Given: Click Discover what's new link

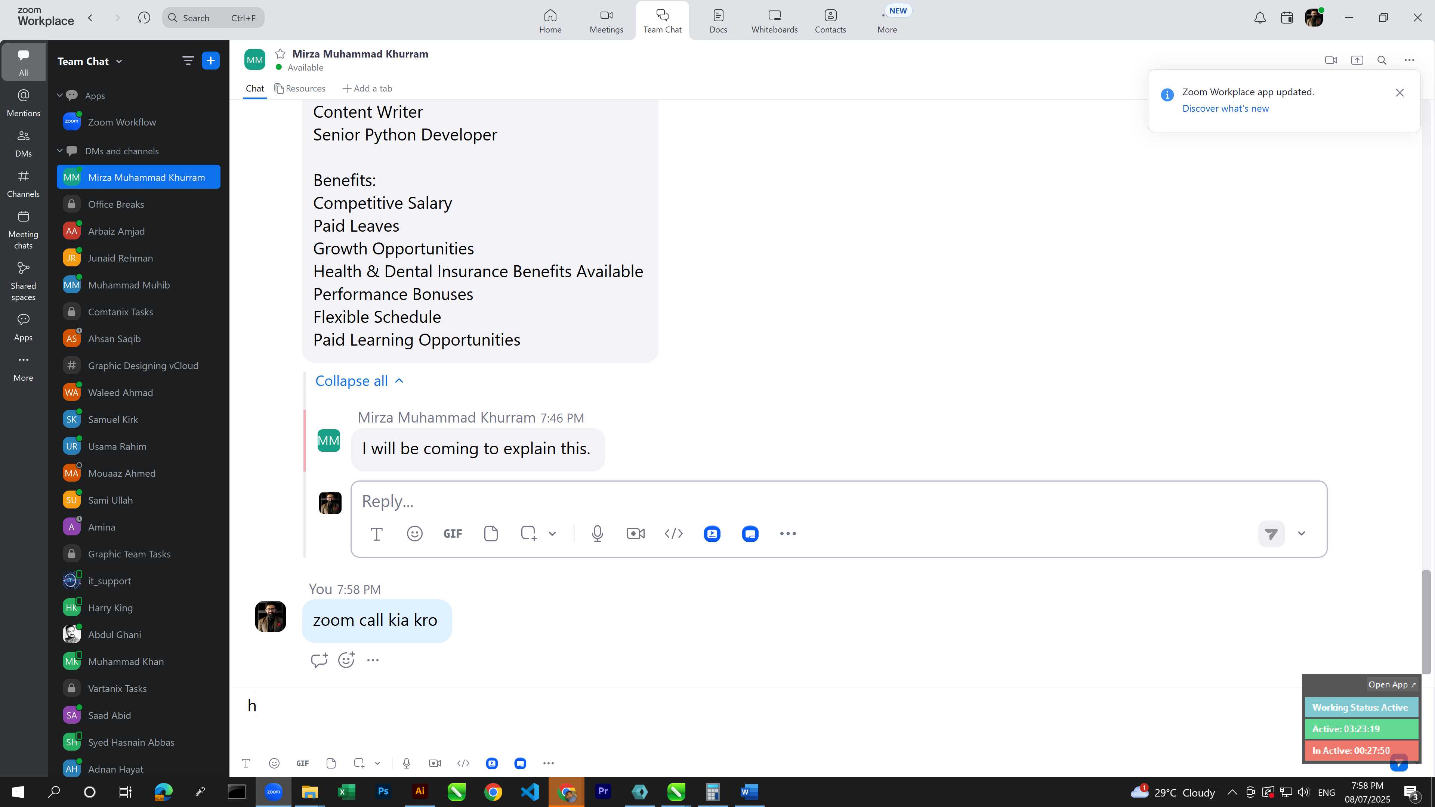Looking at the screenshot, I should click(1226, 109).
